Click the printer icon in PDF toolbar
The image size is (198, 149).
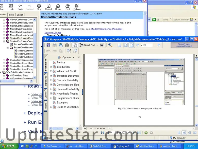click(x=55, y=45)
